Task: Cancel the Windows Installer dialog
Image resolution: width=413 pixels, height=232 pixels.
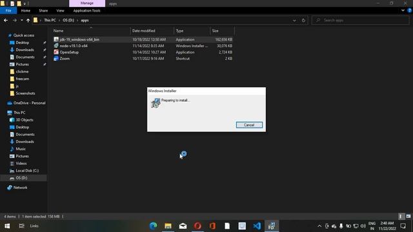Action: tap(249, 125)
